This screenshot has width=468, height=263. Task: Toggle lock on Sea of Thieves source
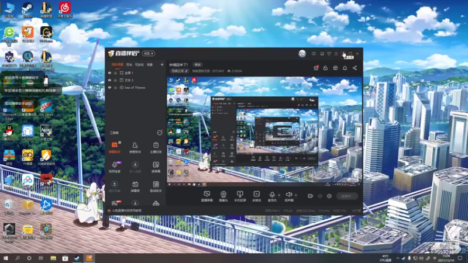[x=115, y=88]
